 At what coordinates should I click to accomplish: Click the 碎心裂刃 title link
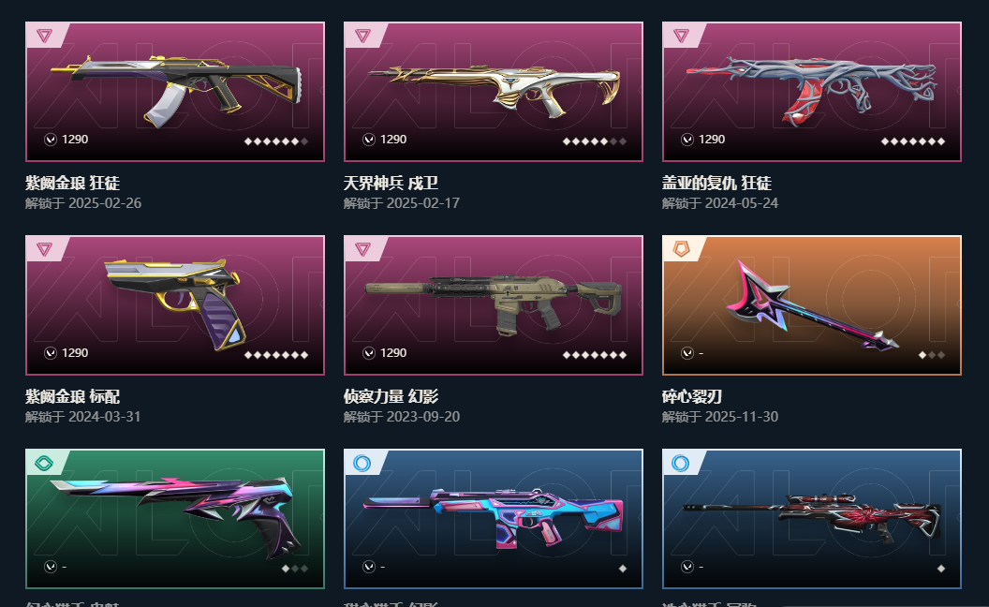coord(692,396)
